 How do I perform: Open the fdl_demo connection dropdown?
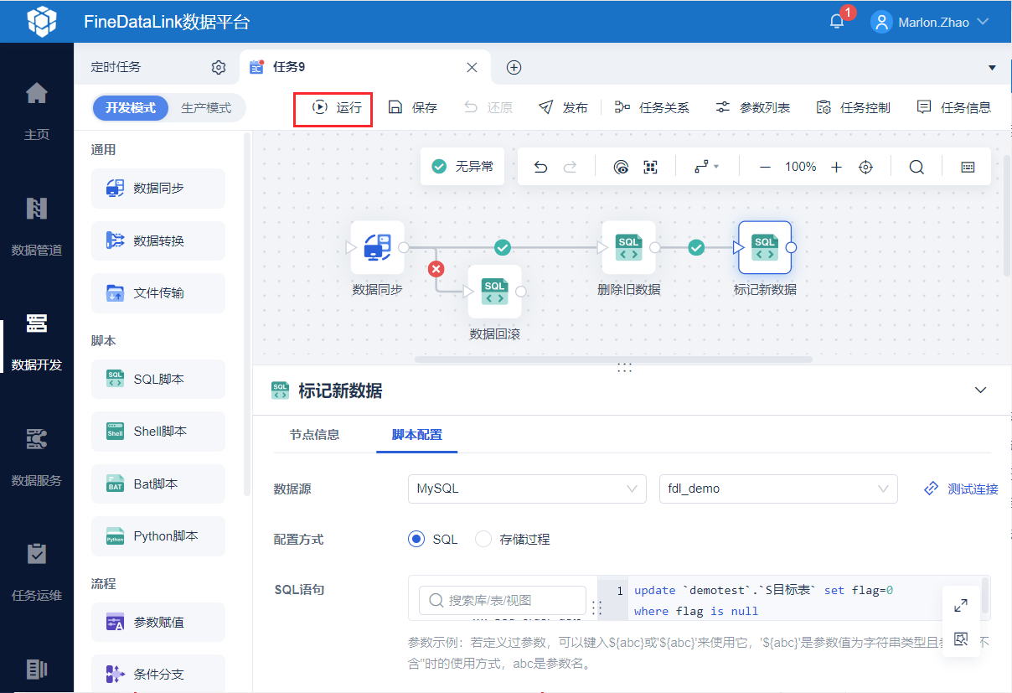point(778,489)
